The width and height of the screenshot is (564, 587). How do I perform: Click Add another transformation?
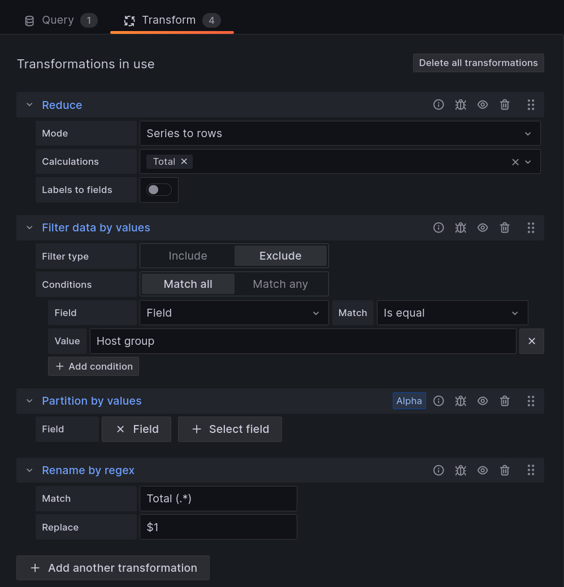point(112,568)
